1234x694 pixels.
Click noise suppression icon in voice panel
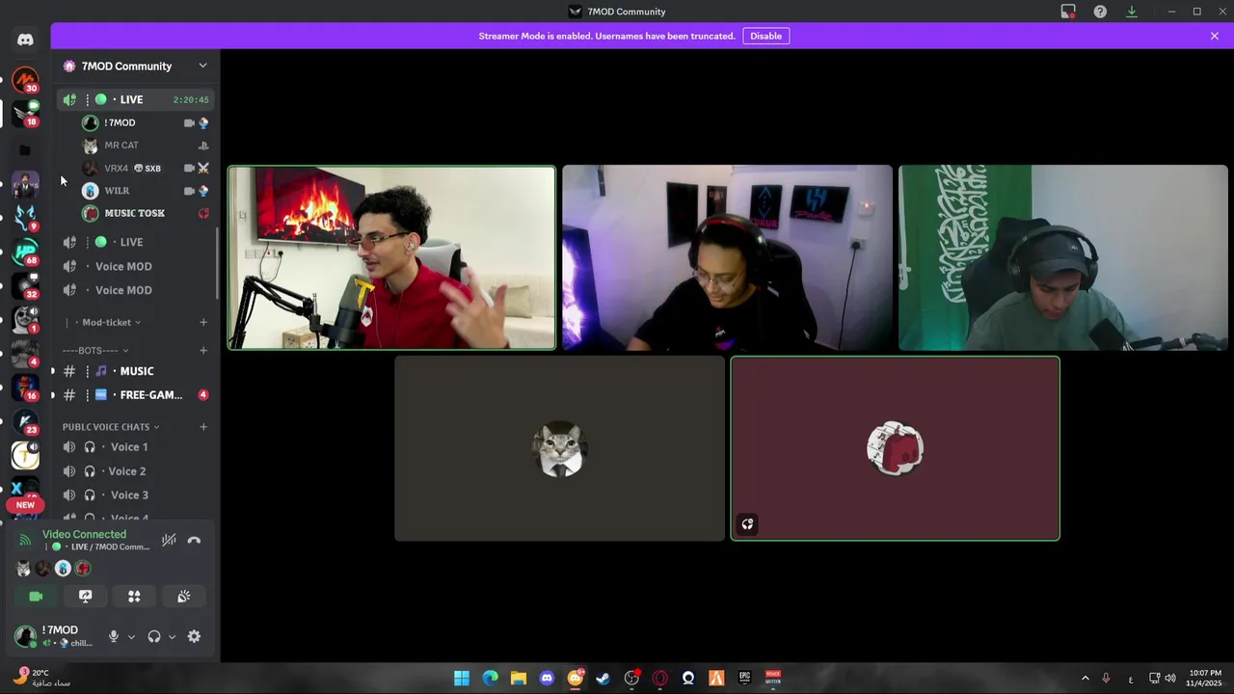click(169, 540)
